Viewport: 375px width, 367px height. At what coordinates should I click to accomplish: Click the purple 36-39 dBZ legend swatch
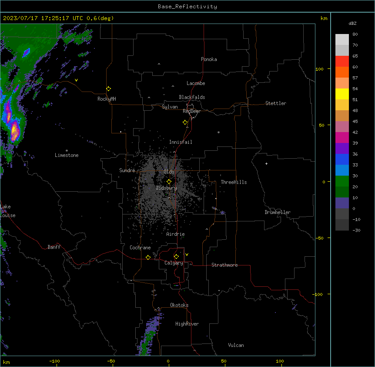tap(342, 148)
